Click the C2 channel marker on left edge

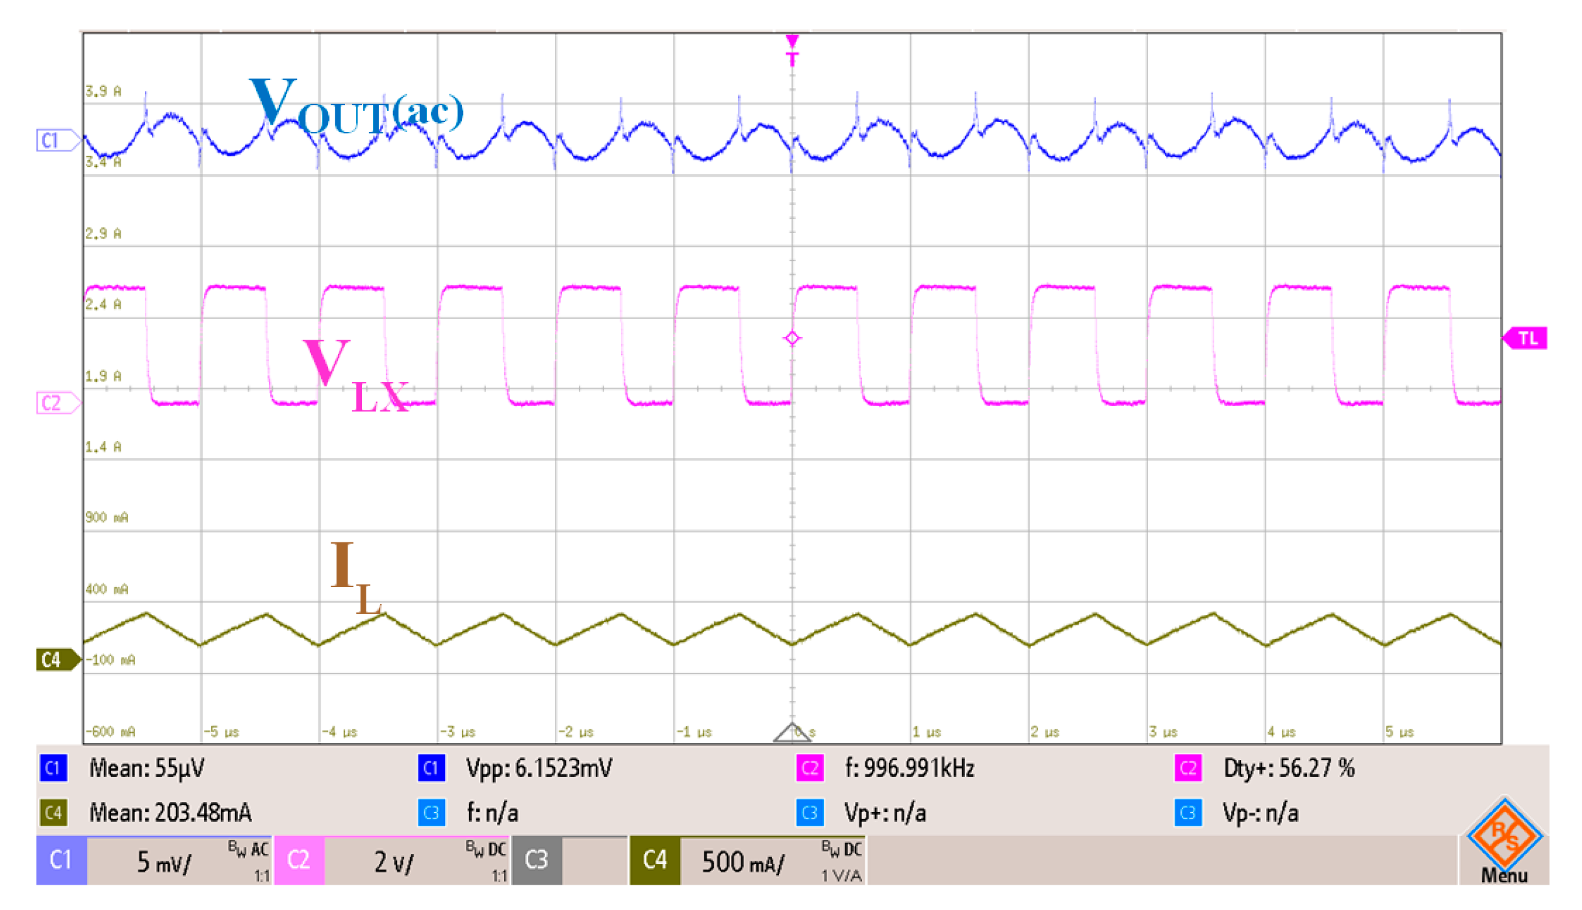click(x=55, y=403)
